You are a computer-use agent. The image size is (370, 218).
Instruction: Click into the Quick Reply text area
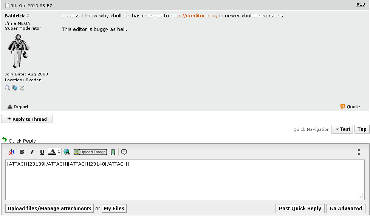point(184,181)
